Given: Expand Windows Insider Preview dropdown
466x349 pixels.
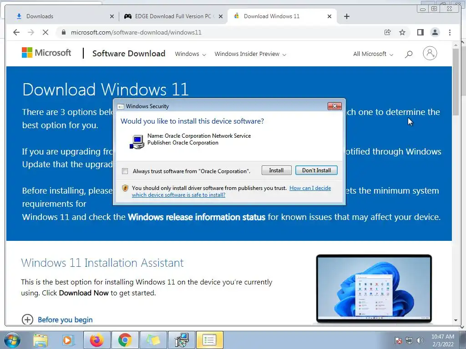Looking at the screenshot, I should [250, 54].
